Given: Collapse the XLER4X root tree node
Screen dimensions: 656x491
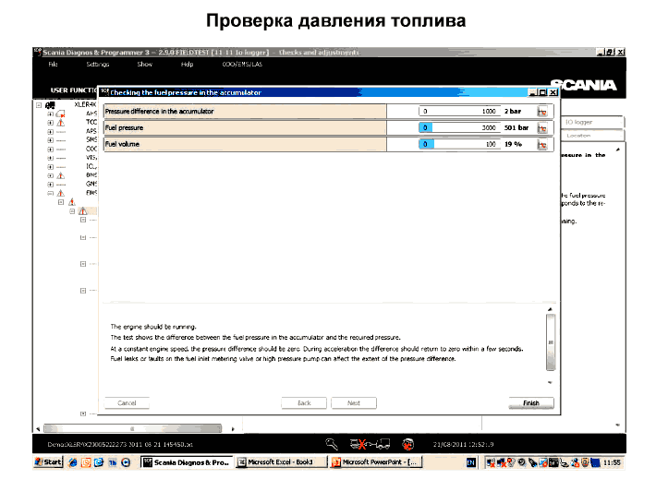Looking at the screenshot, I should tap(38, 104).
